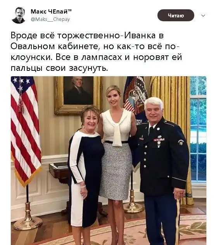Click the tweet text starting "Вроде всё"

96,52
